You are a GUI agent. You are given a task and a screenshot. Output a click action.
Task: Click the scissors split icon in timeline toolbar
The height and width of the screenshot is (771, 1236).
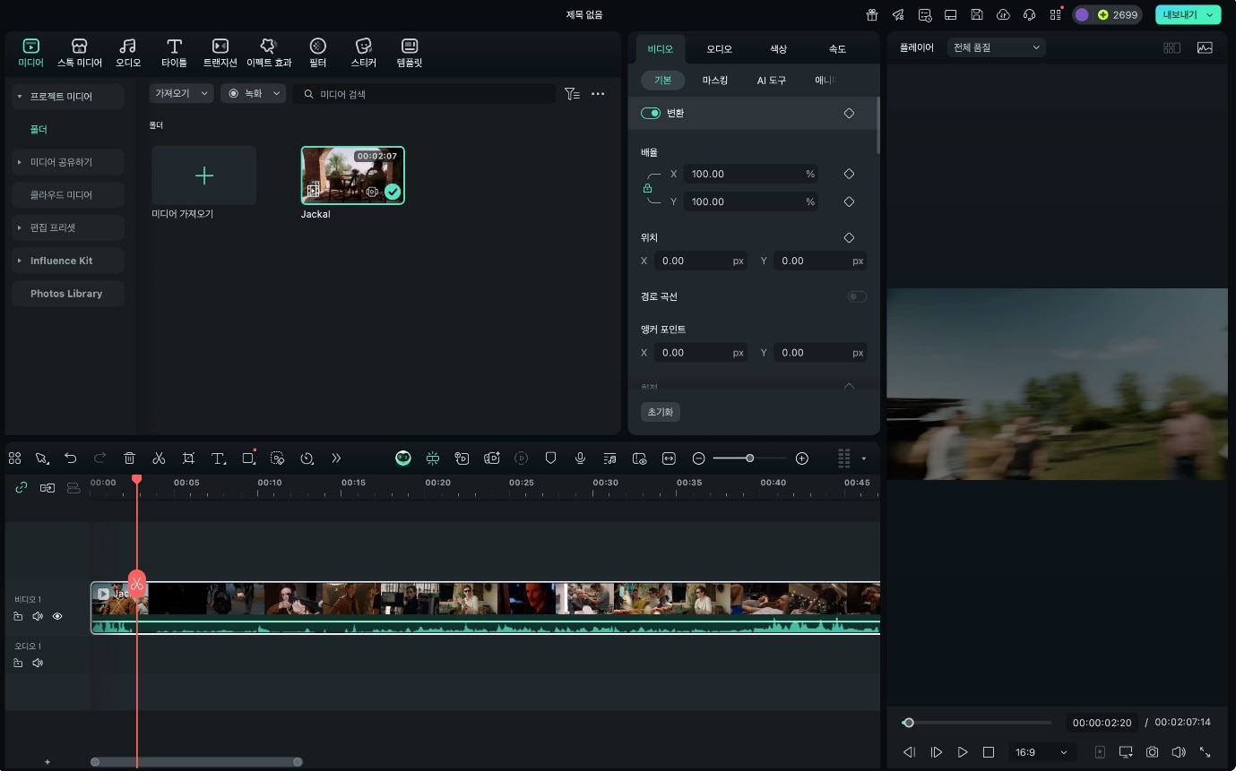tap(159, 458)
